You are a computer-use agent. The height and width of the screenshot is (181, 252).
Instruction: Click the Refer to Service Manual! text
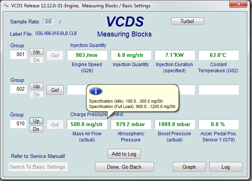38,156
